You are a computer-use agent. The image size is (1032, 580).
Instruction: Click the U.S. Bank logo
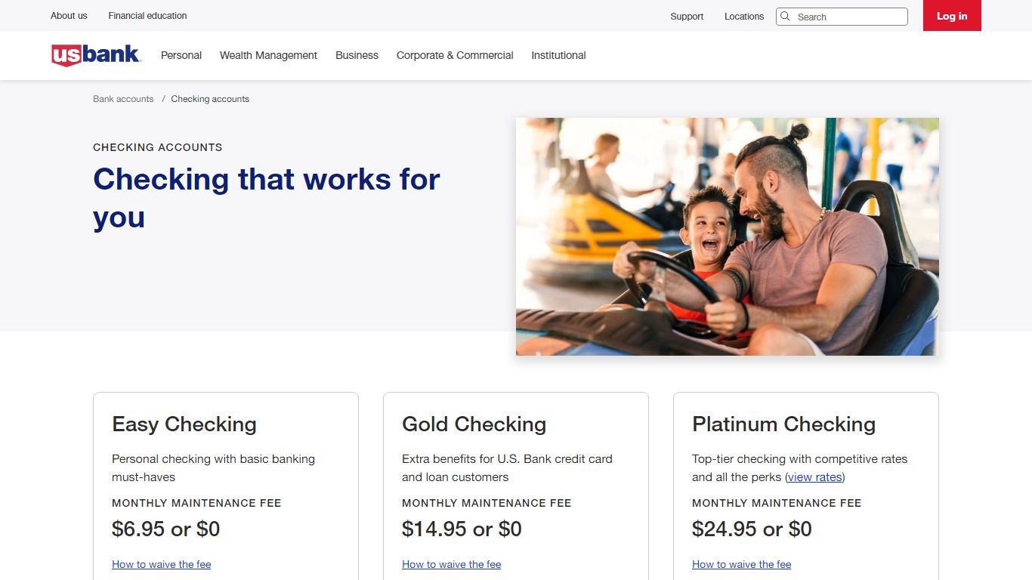(96, 55)
